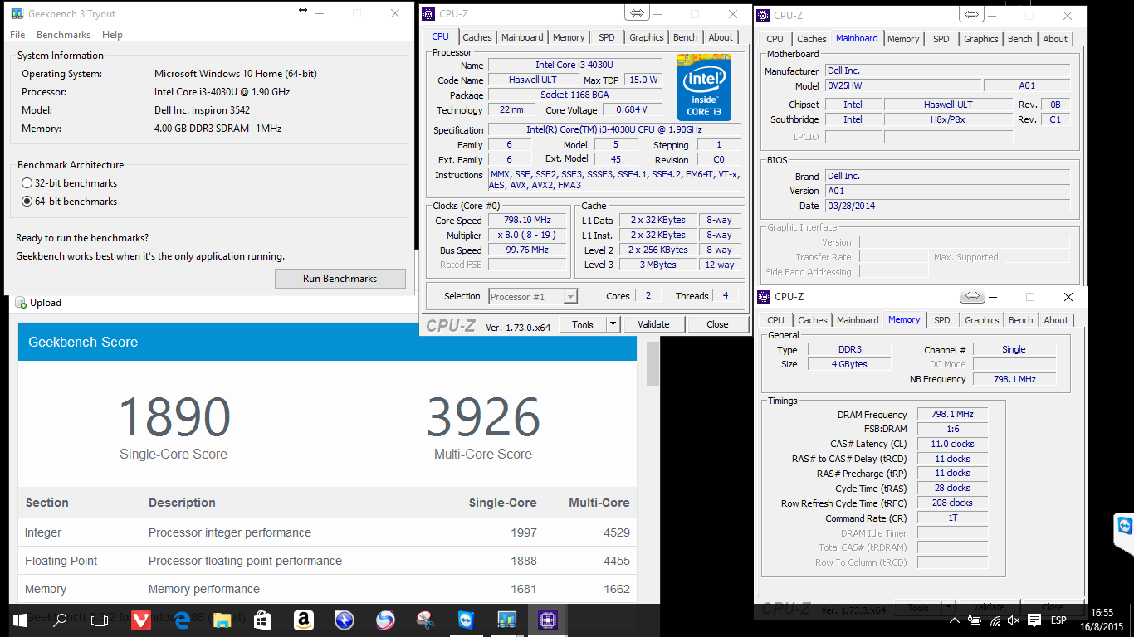Open SPD tab in the Memory CPU-Z window
Viewport: 1134px width, 637px height.
tap(942, 320)
